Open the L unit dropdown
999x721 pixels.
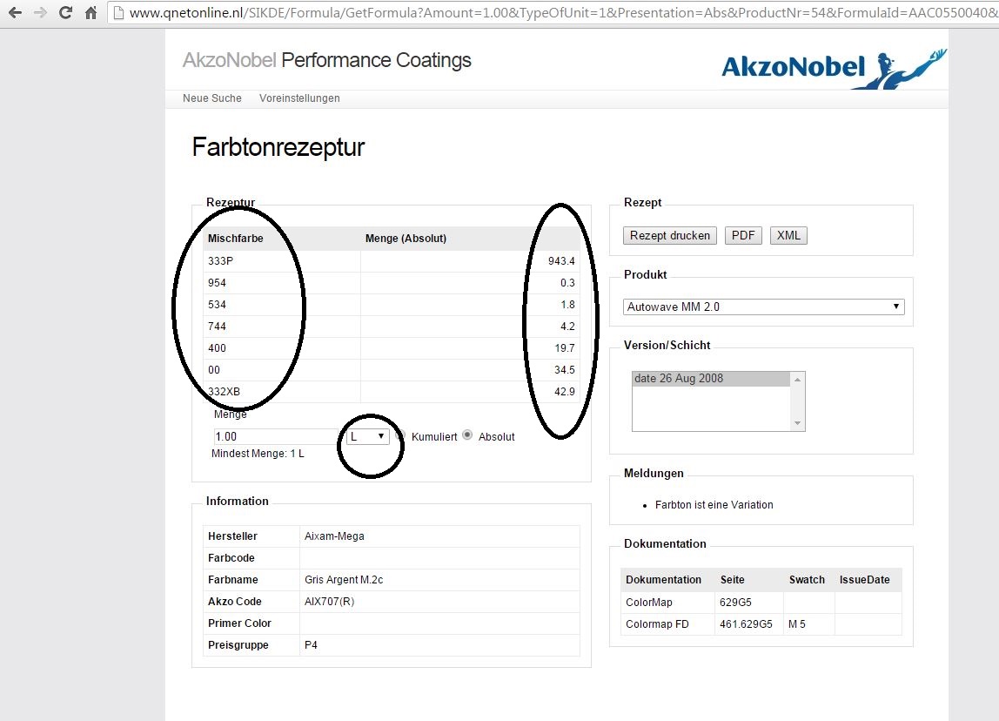[x=368, y=436]
